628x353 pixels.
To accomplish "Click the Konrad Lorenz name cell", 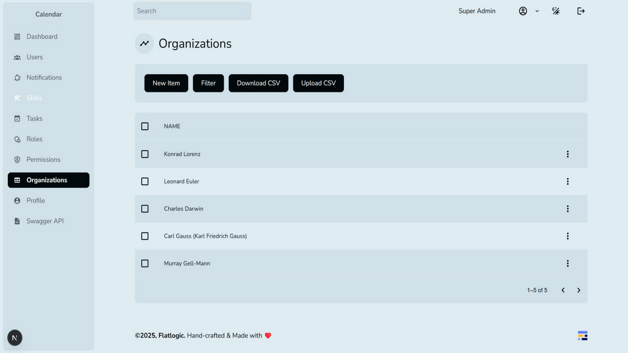I will [x=182, y=154].
